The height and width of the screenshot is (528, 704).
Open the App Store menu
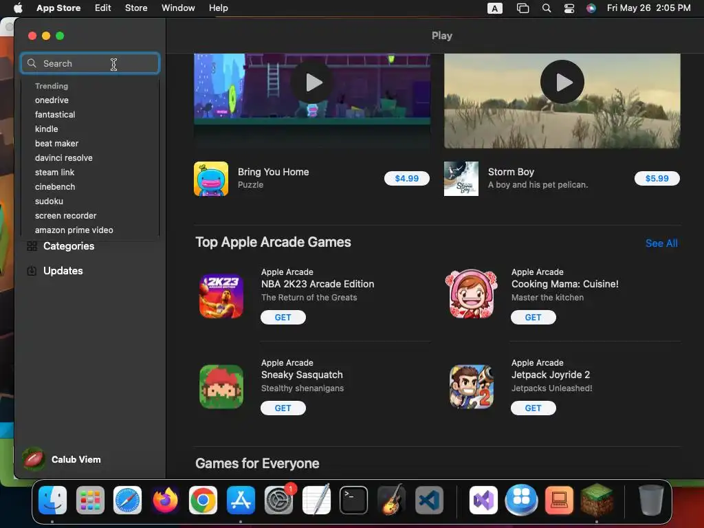(58, 8)
